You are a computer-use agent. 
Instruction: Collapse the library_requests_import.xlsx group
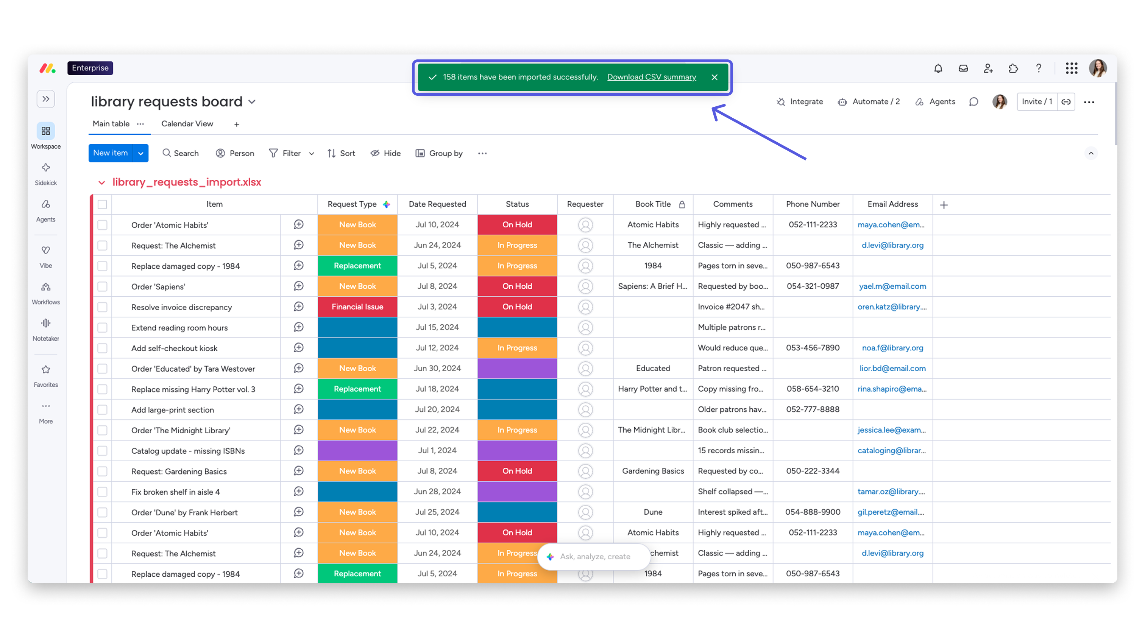coord(102,183)
